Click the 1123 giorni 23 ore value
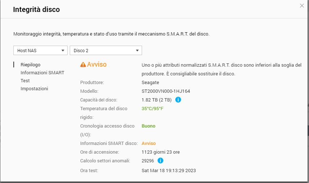Image resolution: width=309 pixels, height=183 pixels. pyautogui.click(x=160, y=152)
